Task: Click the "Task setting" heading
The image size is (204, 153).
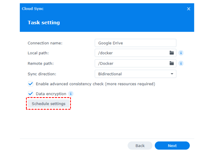Action: tap(44, 22)
